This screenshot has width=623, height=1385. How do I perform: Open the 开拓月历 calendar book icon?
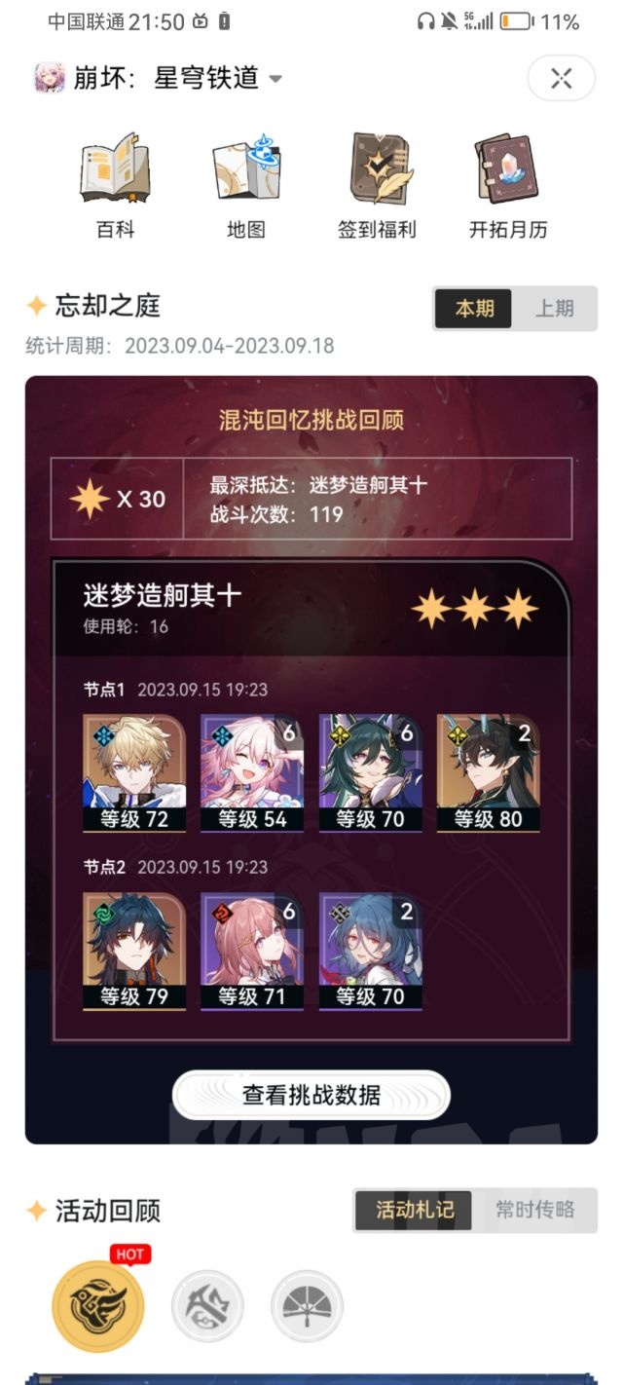pos(508,169)
